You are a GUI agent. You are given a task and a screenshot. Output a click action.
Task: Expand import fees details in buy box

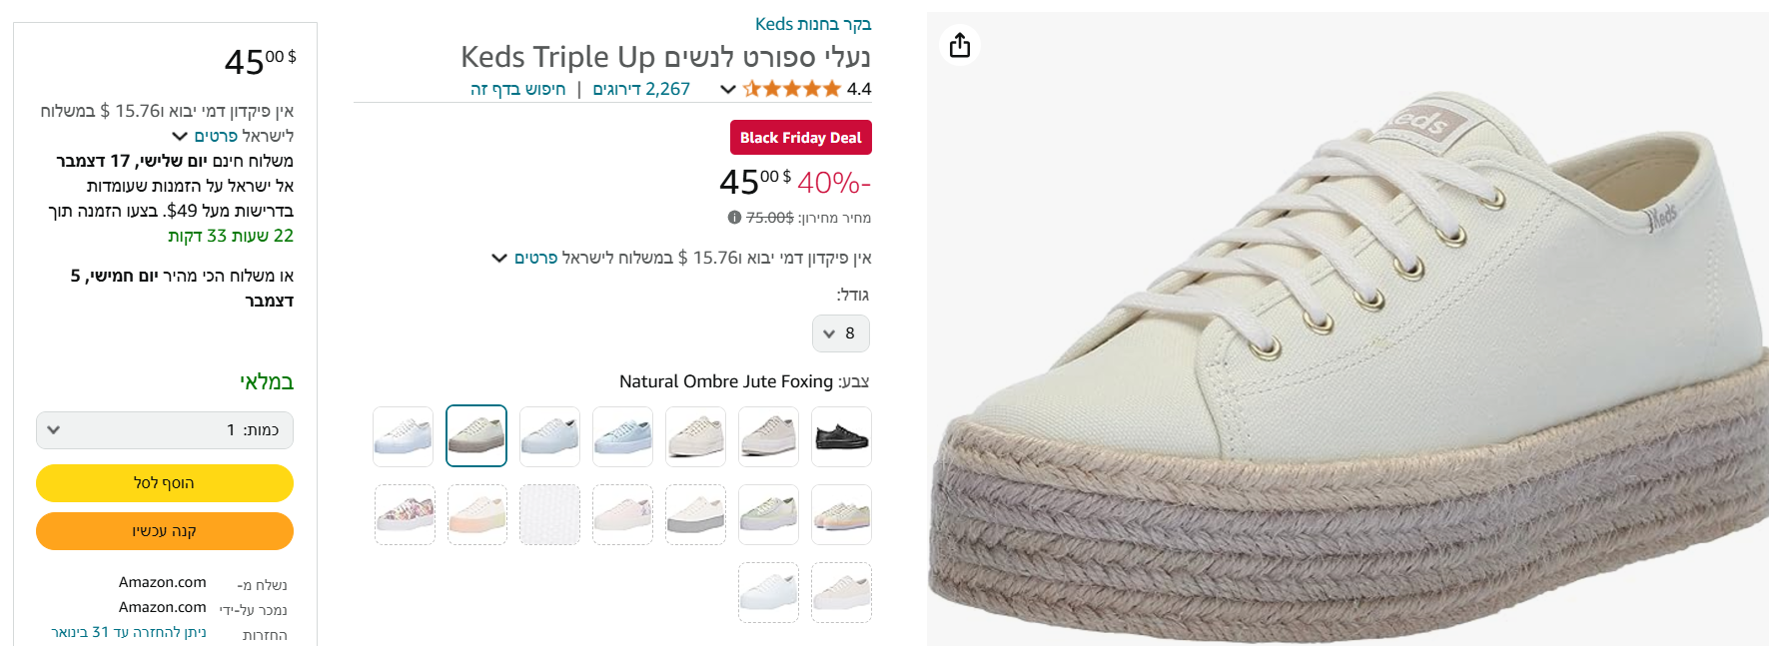[x=180, y=137]
